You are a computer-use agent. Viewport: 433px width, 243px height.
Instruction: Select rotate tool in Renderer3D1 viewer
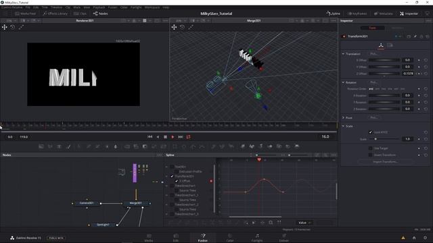[x=13, y=27]
